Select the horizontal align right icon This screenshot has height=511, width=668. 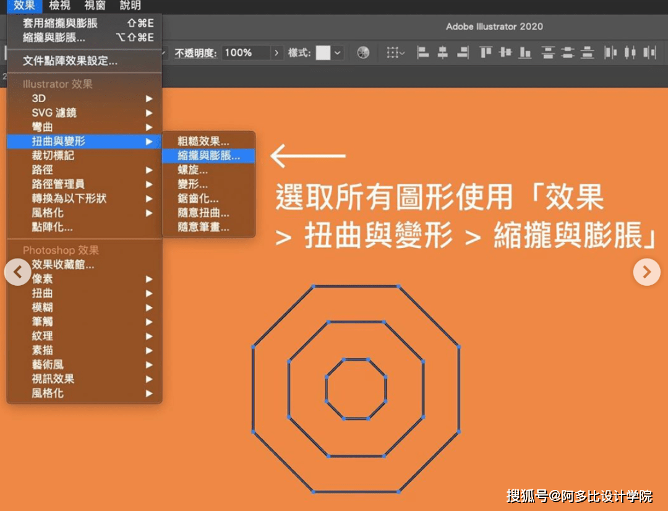[x=461, y=53]
